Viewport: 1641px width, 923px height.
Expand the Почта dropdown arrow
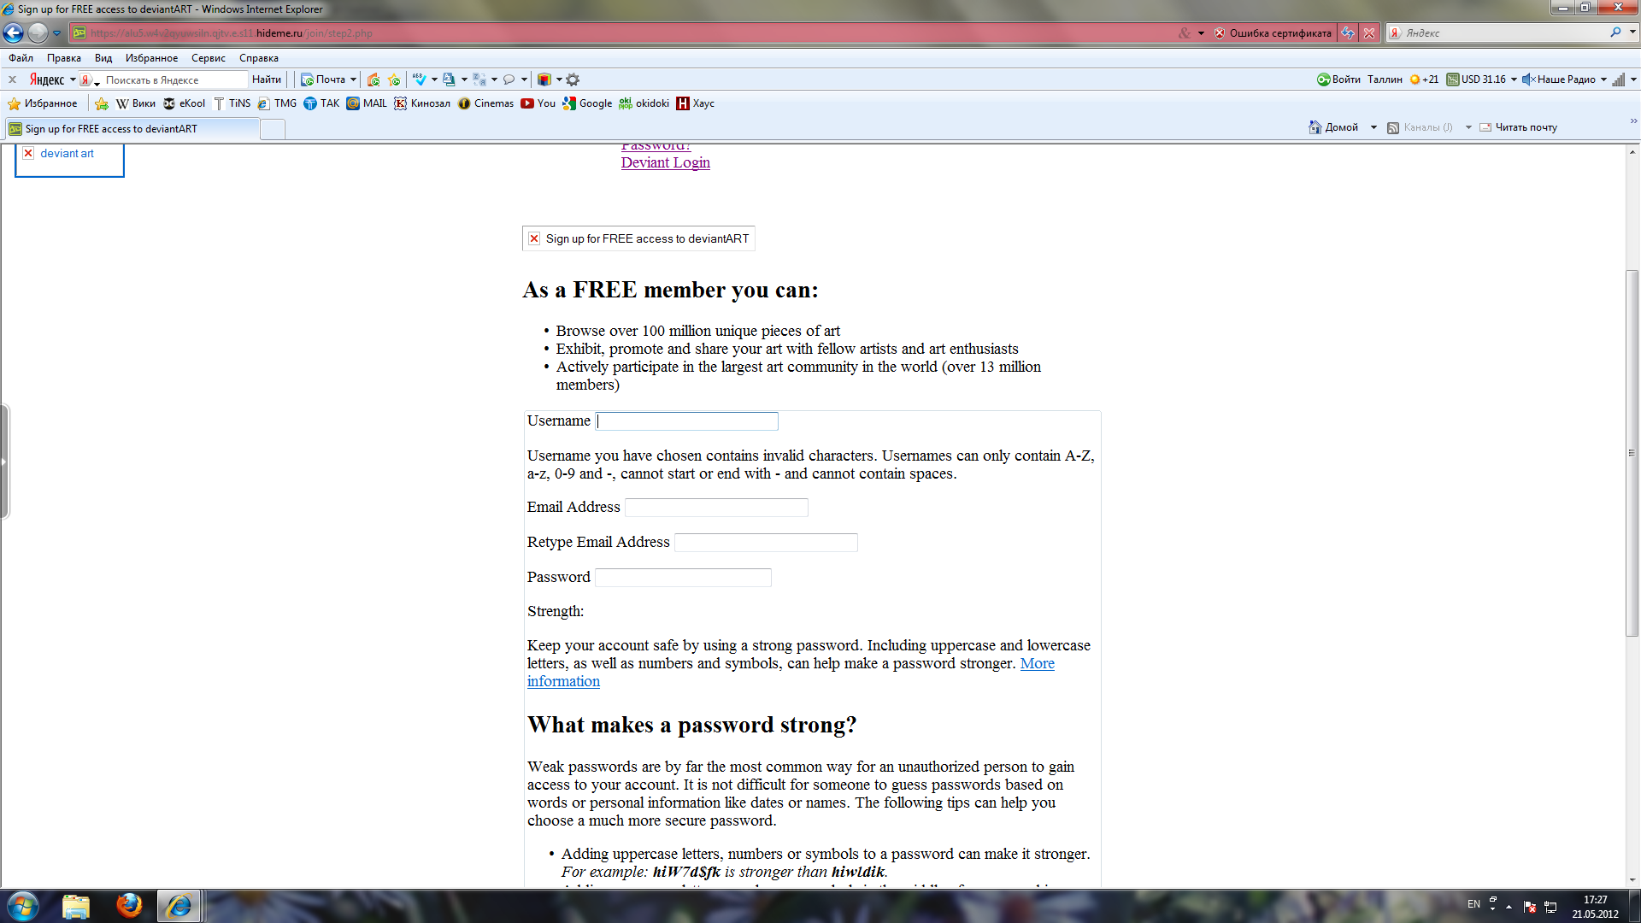pos(353,79)
